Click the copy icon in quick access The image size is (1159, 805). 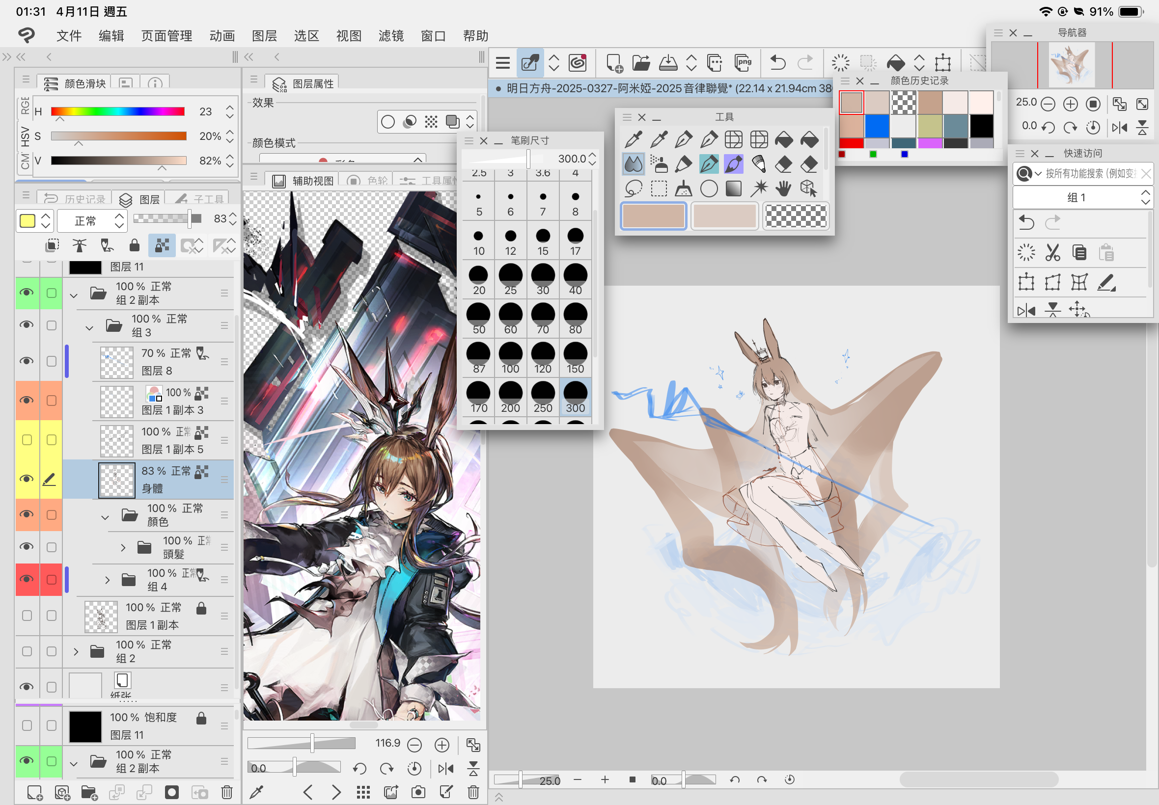click(1079, 253)
